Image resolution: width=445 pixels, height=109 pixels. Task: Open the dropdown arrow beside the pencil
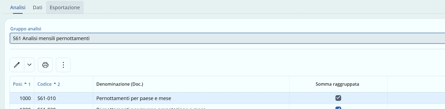(29, 65)
